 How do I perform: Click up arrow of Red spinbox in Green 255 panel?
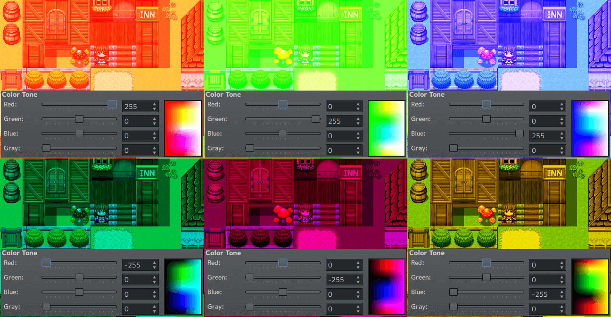click(x=358, y=104)
